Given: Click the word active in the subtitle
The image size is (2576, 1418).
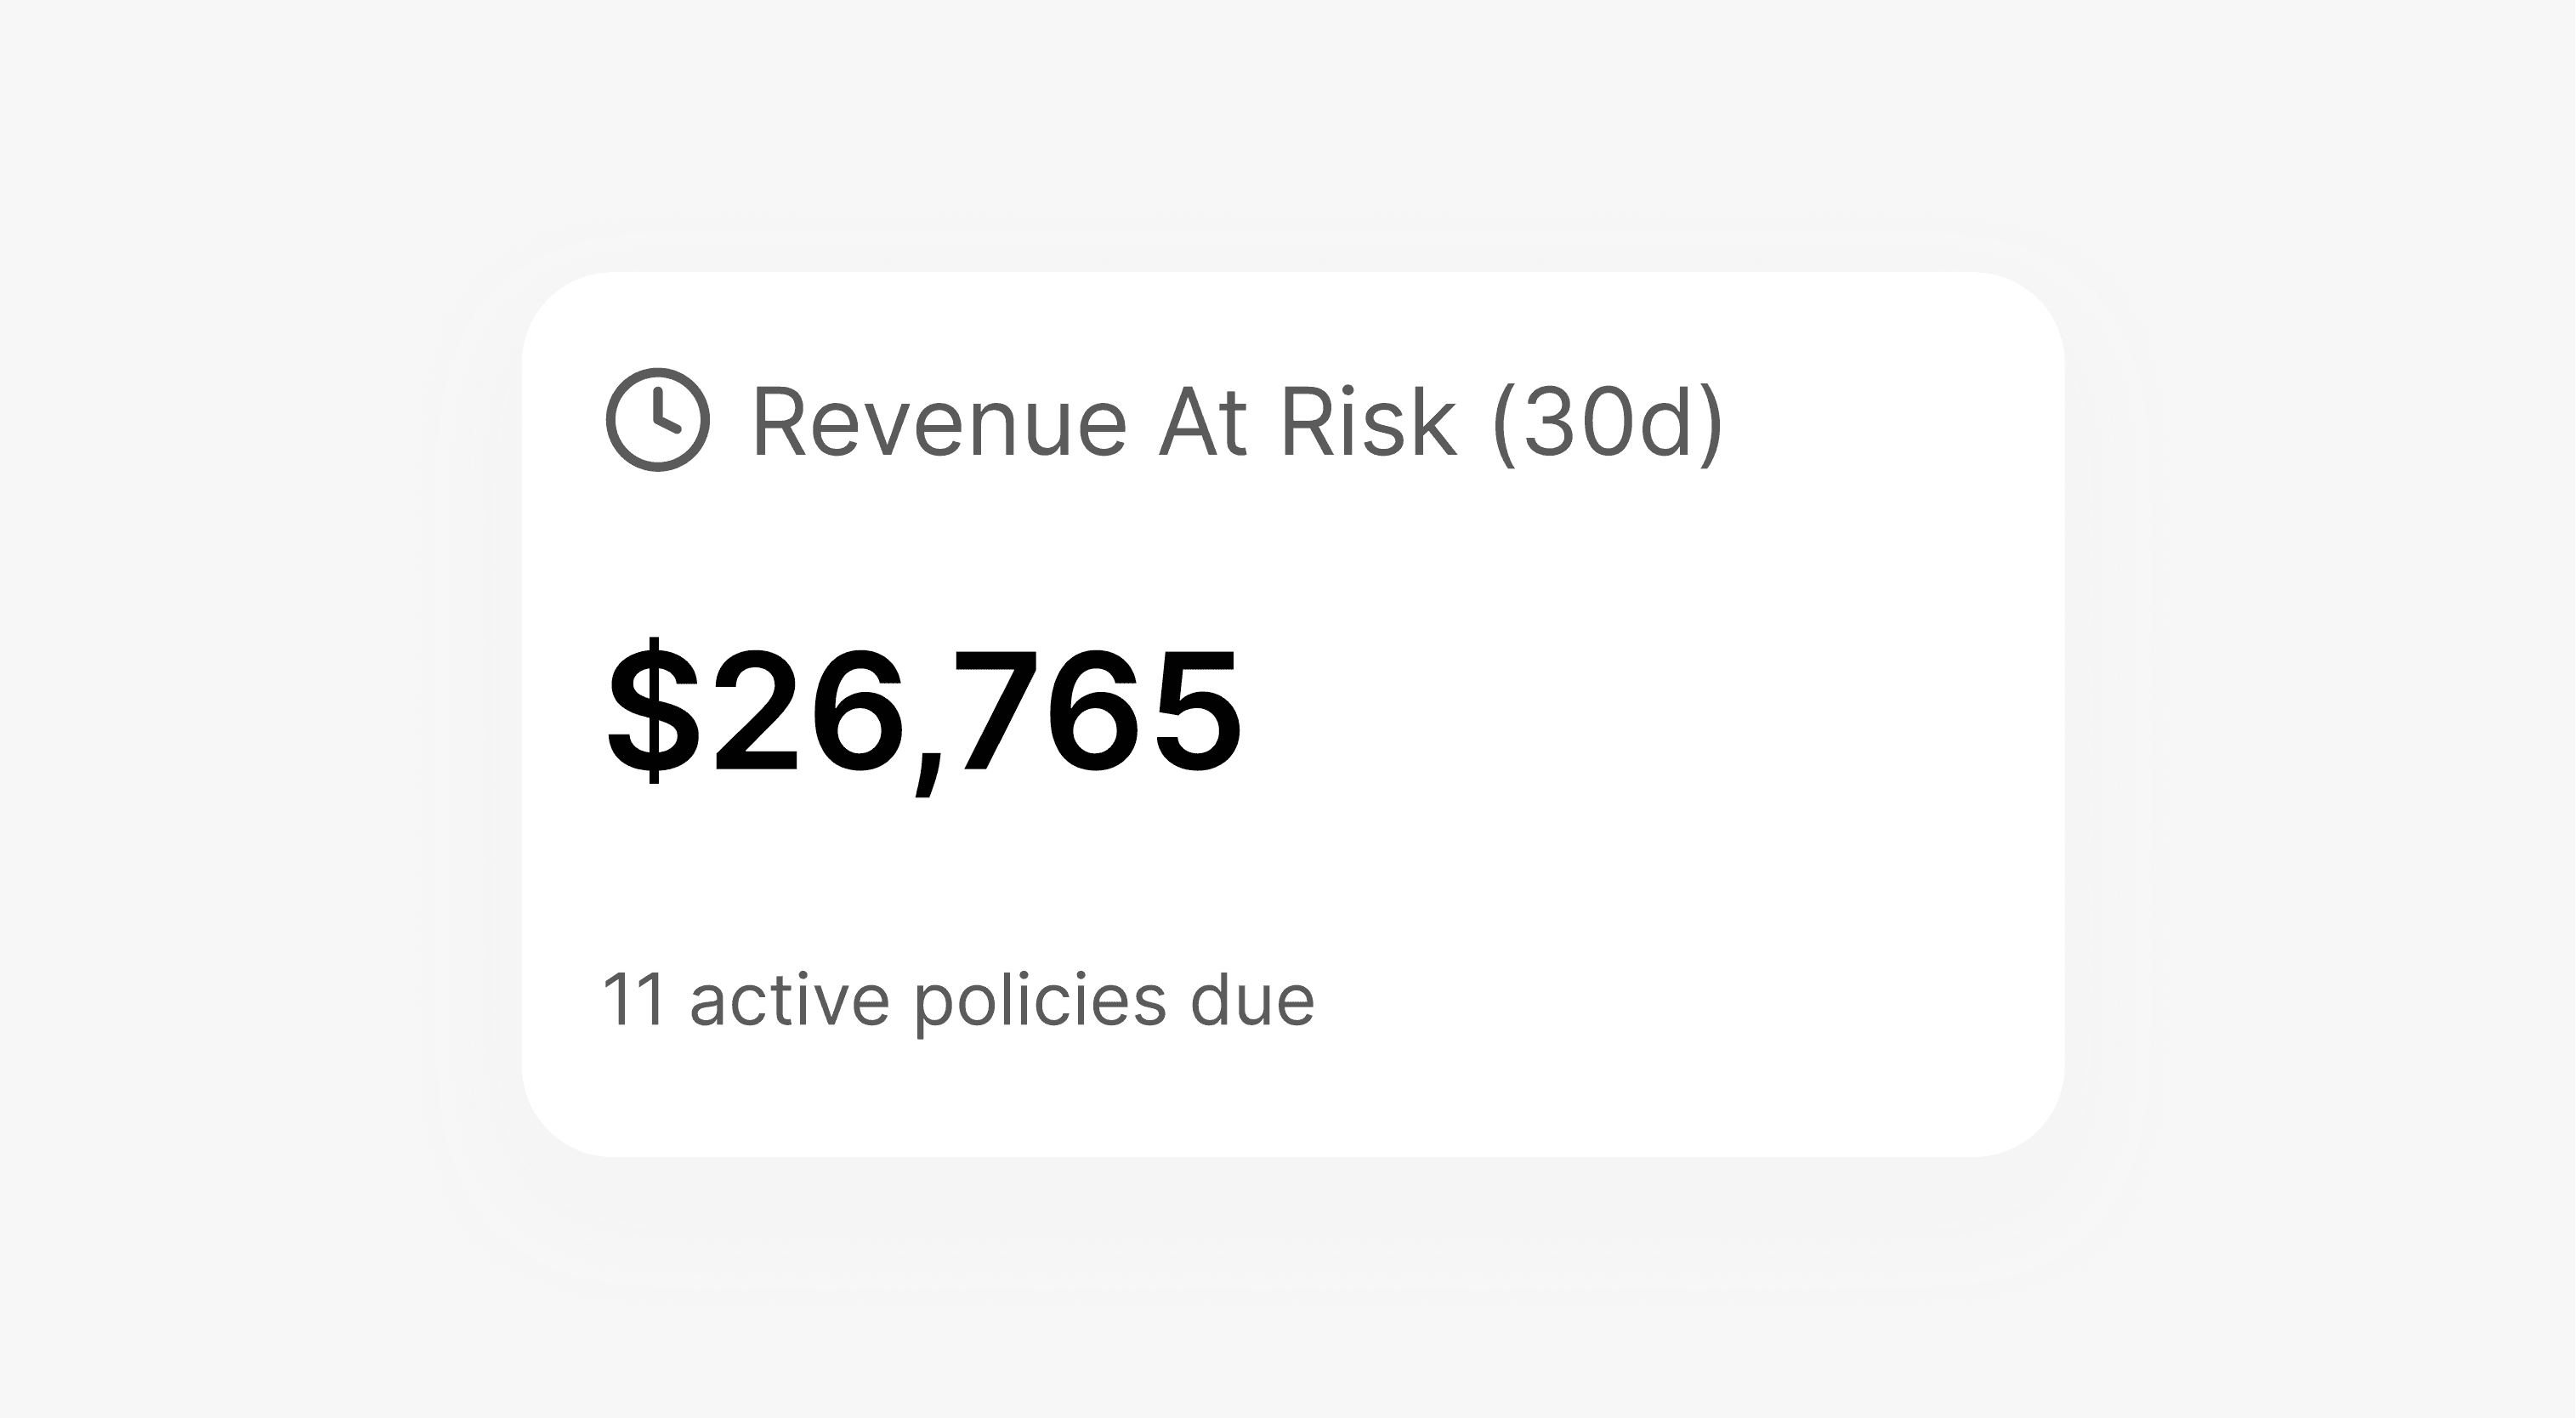Looking at the screenshot, I should coord(789,999).
